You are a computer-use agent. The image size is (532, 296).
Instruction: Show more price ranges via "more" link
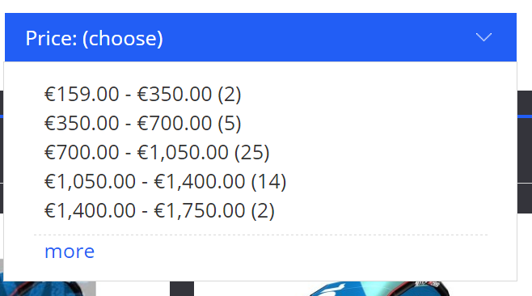coord(70,252)
